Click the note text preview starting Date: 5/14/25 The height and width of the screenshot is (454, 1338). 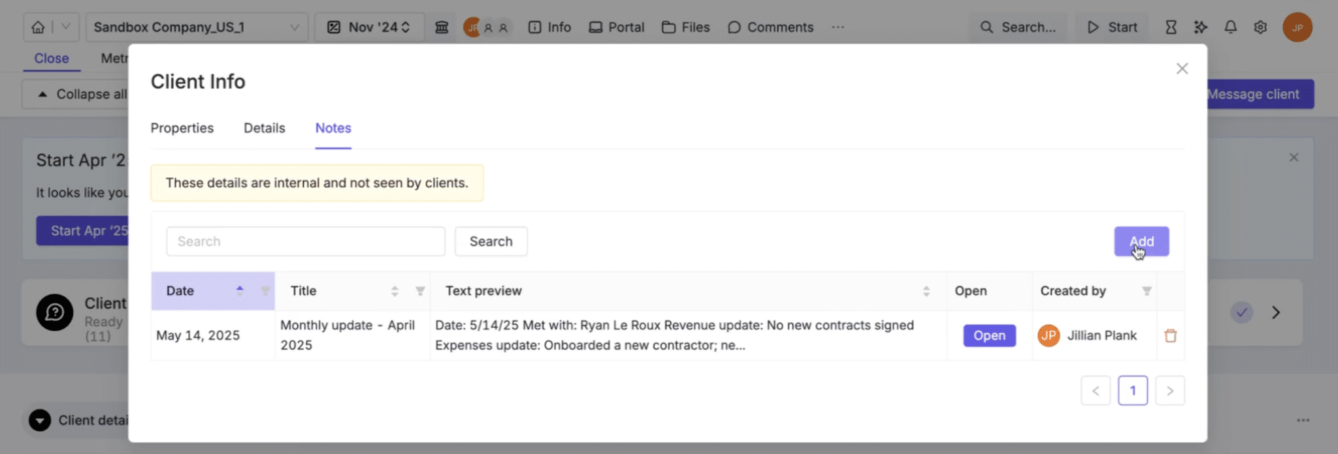coord(674,335)
